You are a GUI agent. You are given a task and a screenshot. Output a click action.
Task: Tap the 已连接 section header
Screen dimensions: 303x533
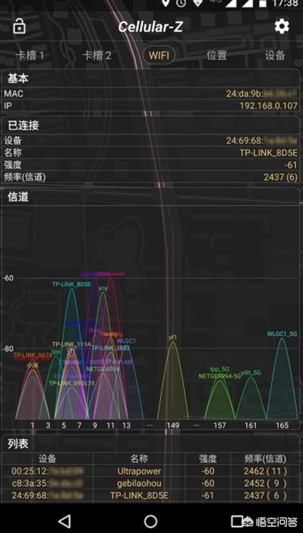(x=24, y=125)
